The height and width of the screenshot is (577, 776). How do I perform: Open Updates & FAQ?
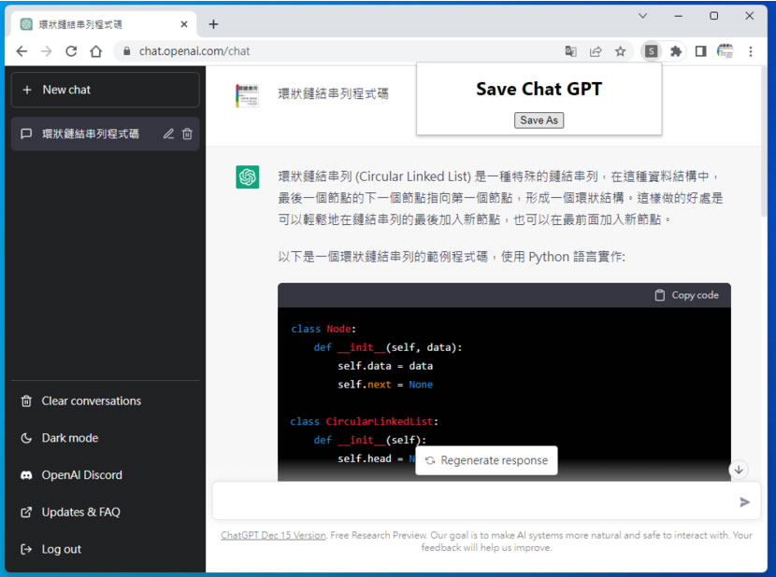click(x=106, y=513)
